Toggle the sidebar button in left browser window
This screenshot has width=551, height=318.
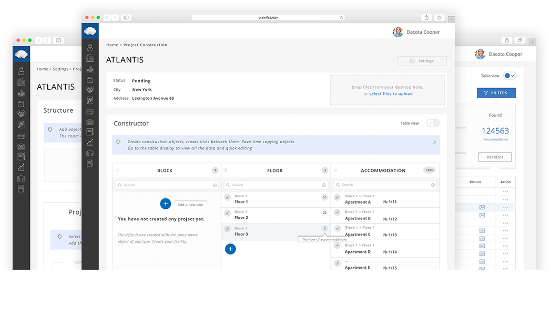click(x=59, y=40)
